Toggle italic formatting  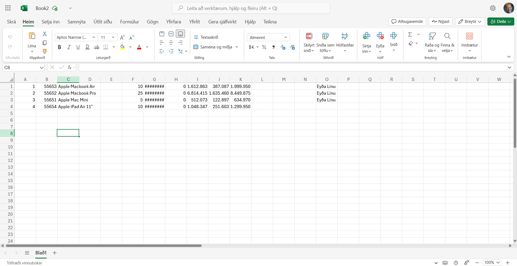[x=69, y=47]
